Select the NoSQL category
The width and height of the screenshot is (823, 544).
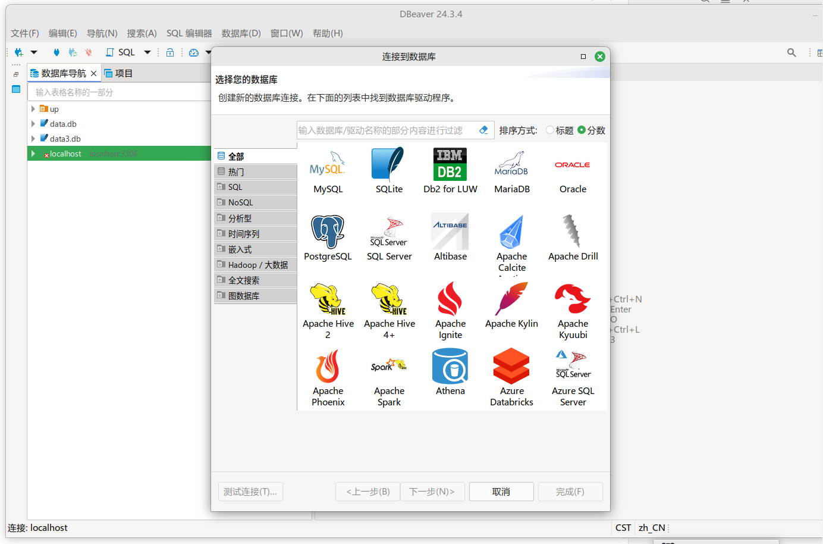[256, 202]
